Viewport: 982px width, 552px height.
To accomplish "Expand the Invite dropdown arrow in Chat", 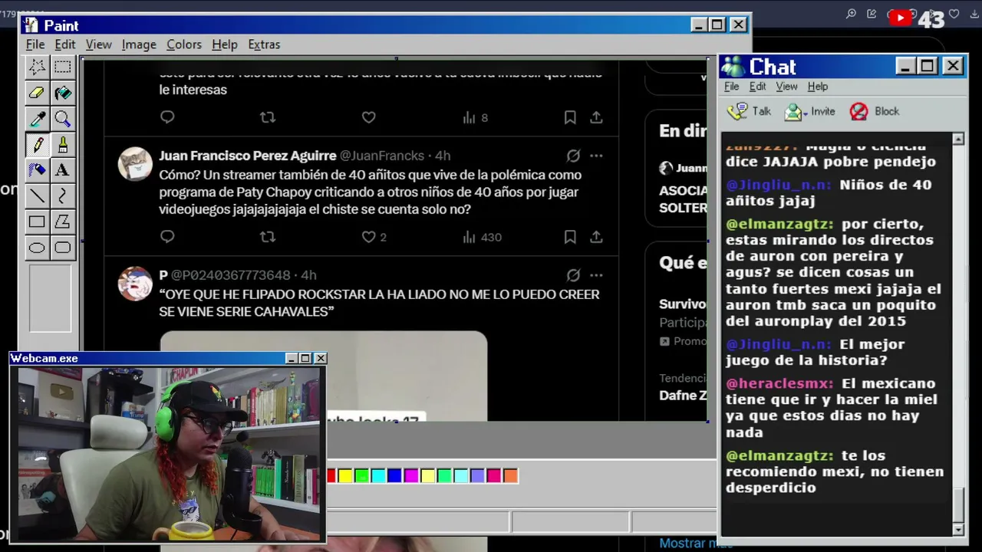I will [806, 115].
